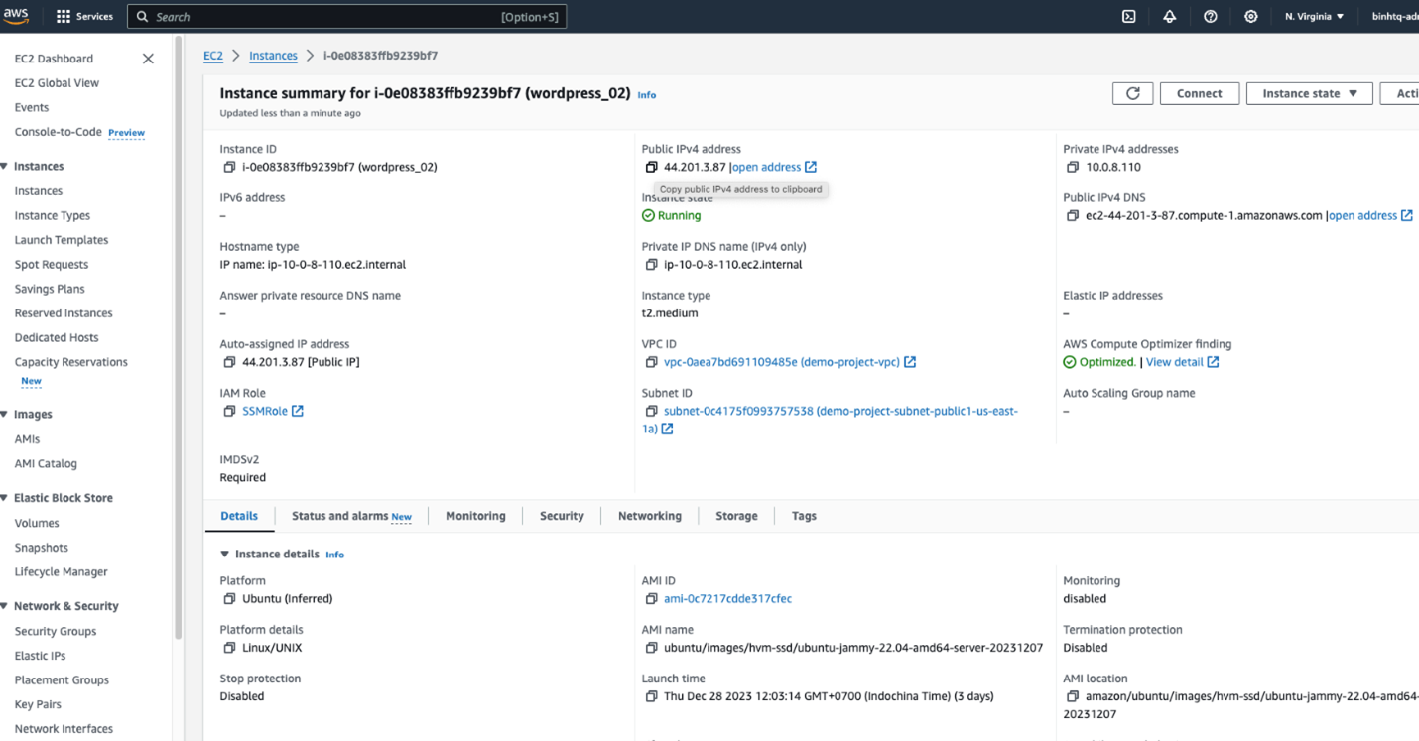Open subnet external link icon
This screenshot has height=741, width=1419.
click(x=667, y=429)
